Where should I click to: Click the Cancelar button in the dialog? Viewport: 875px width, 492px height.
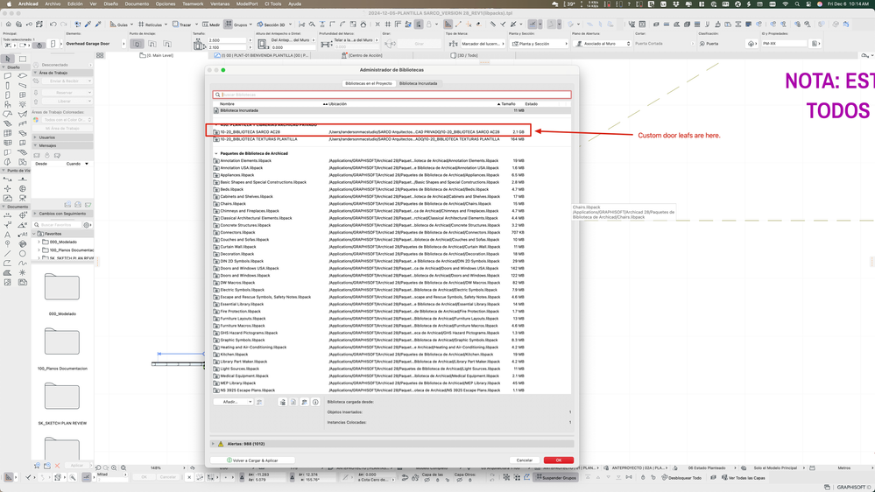525,460
